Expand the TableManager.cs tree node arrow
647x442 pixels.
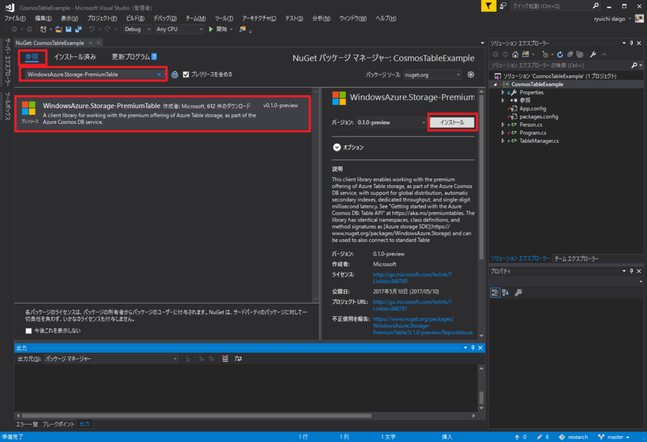tap(503, 141)
